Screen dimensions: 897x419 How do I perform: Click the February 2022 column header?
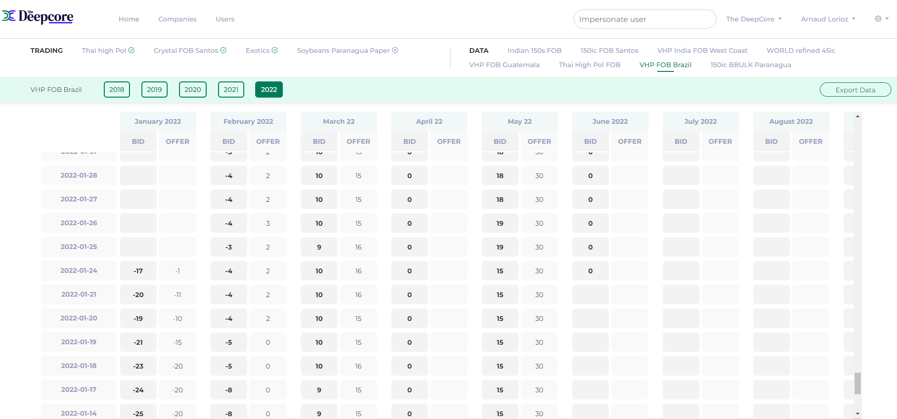point(248,121)
